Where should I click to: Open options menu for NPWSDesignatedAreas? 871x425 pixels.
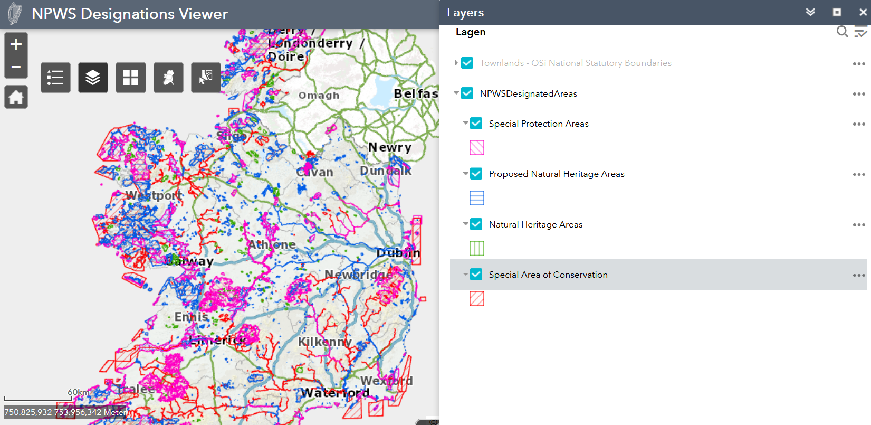[x=858, y=94]
